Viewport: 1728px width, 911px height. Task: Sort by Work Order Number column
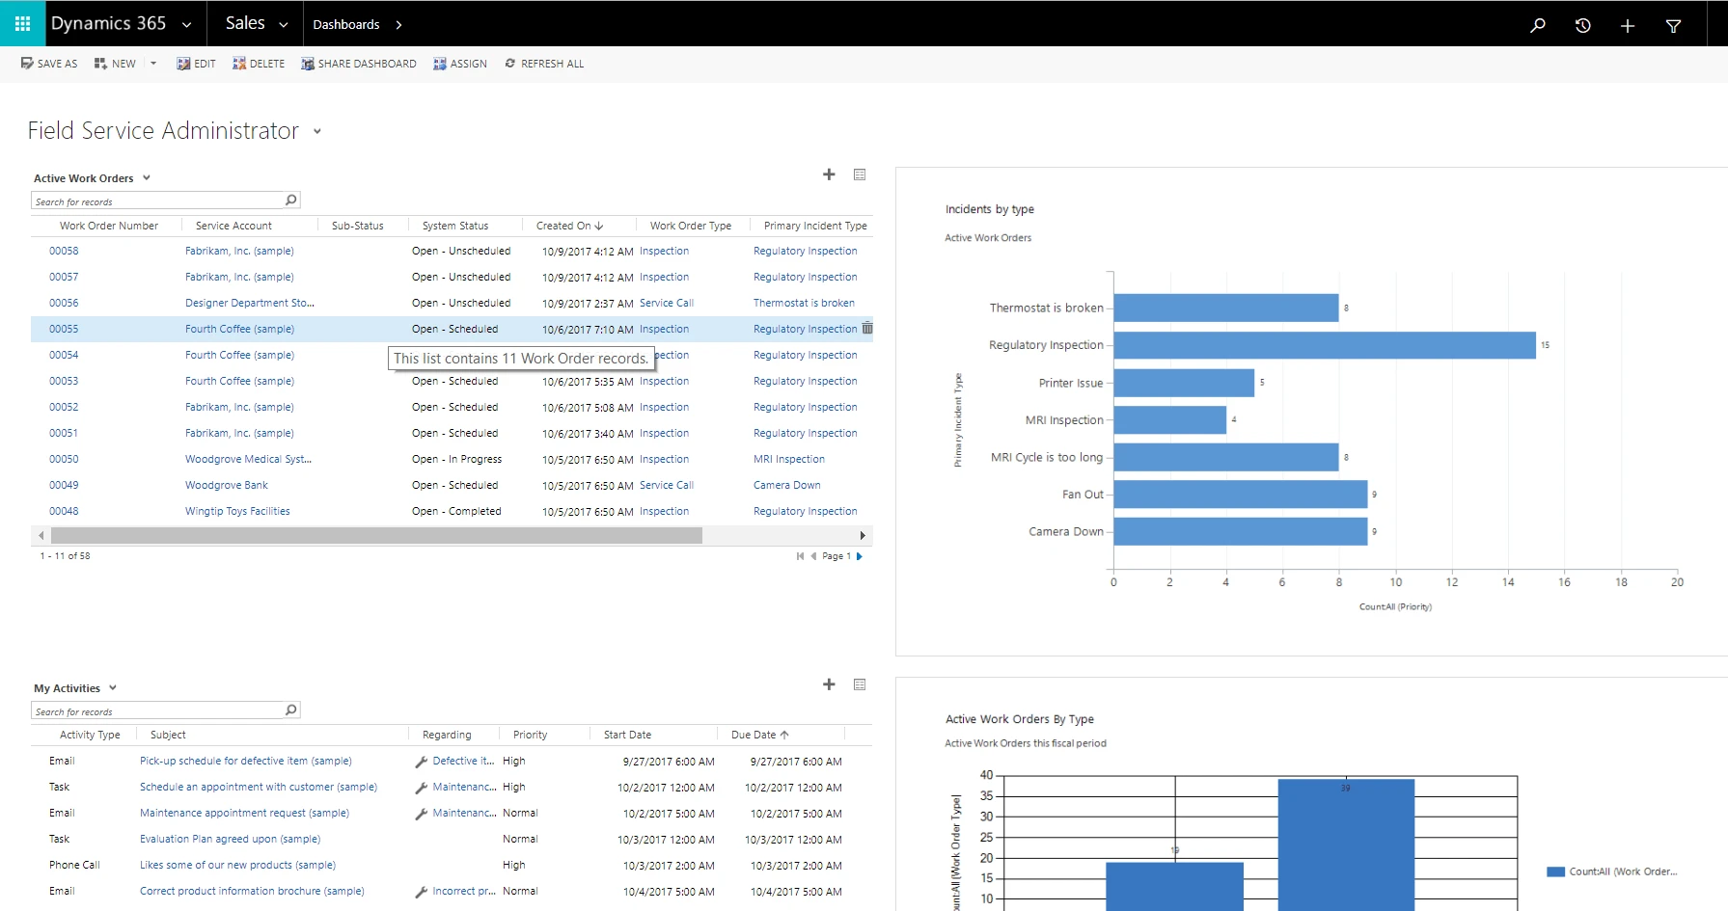109,226
